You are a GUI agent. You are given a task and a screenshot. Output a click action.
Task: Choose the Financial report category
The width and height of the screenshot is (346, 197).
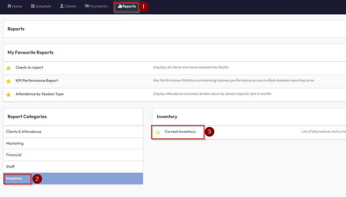point(14,155)
